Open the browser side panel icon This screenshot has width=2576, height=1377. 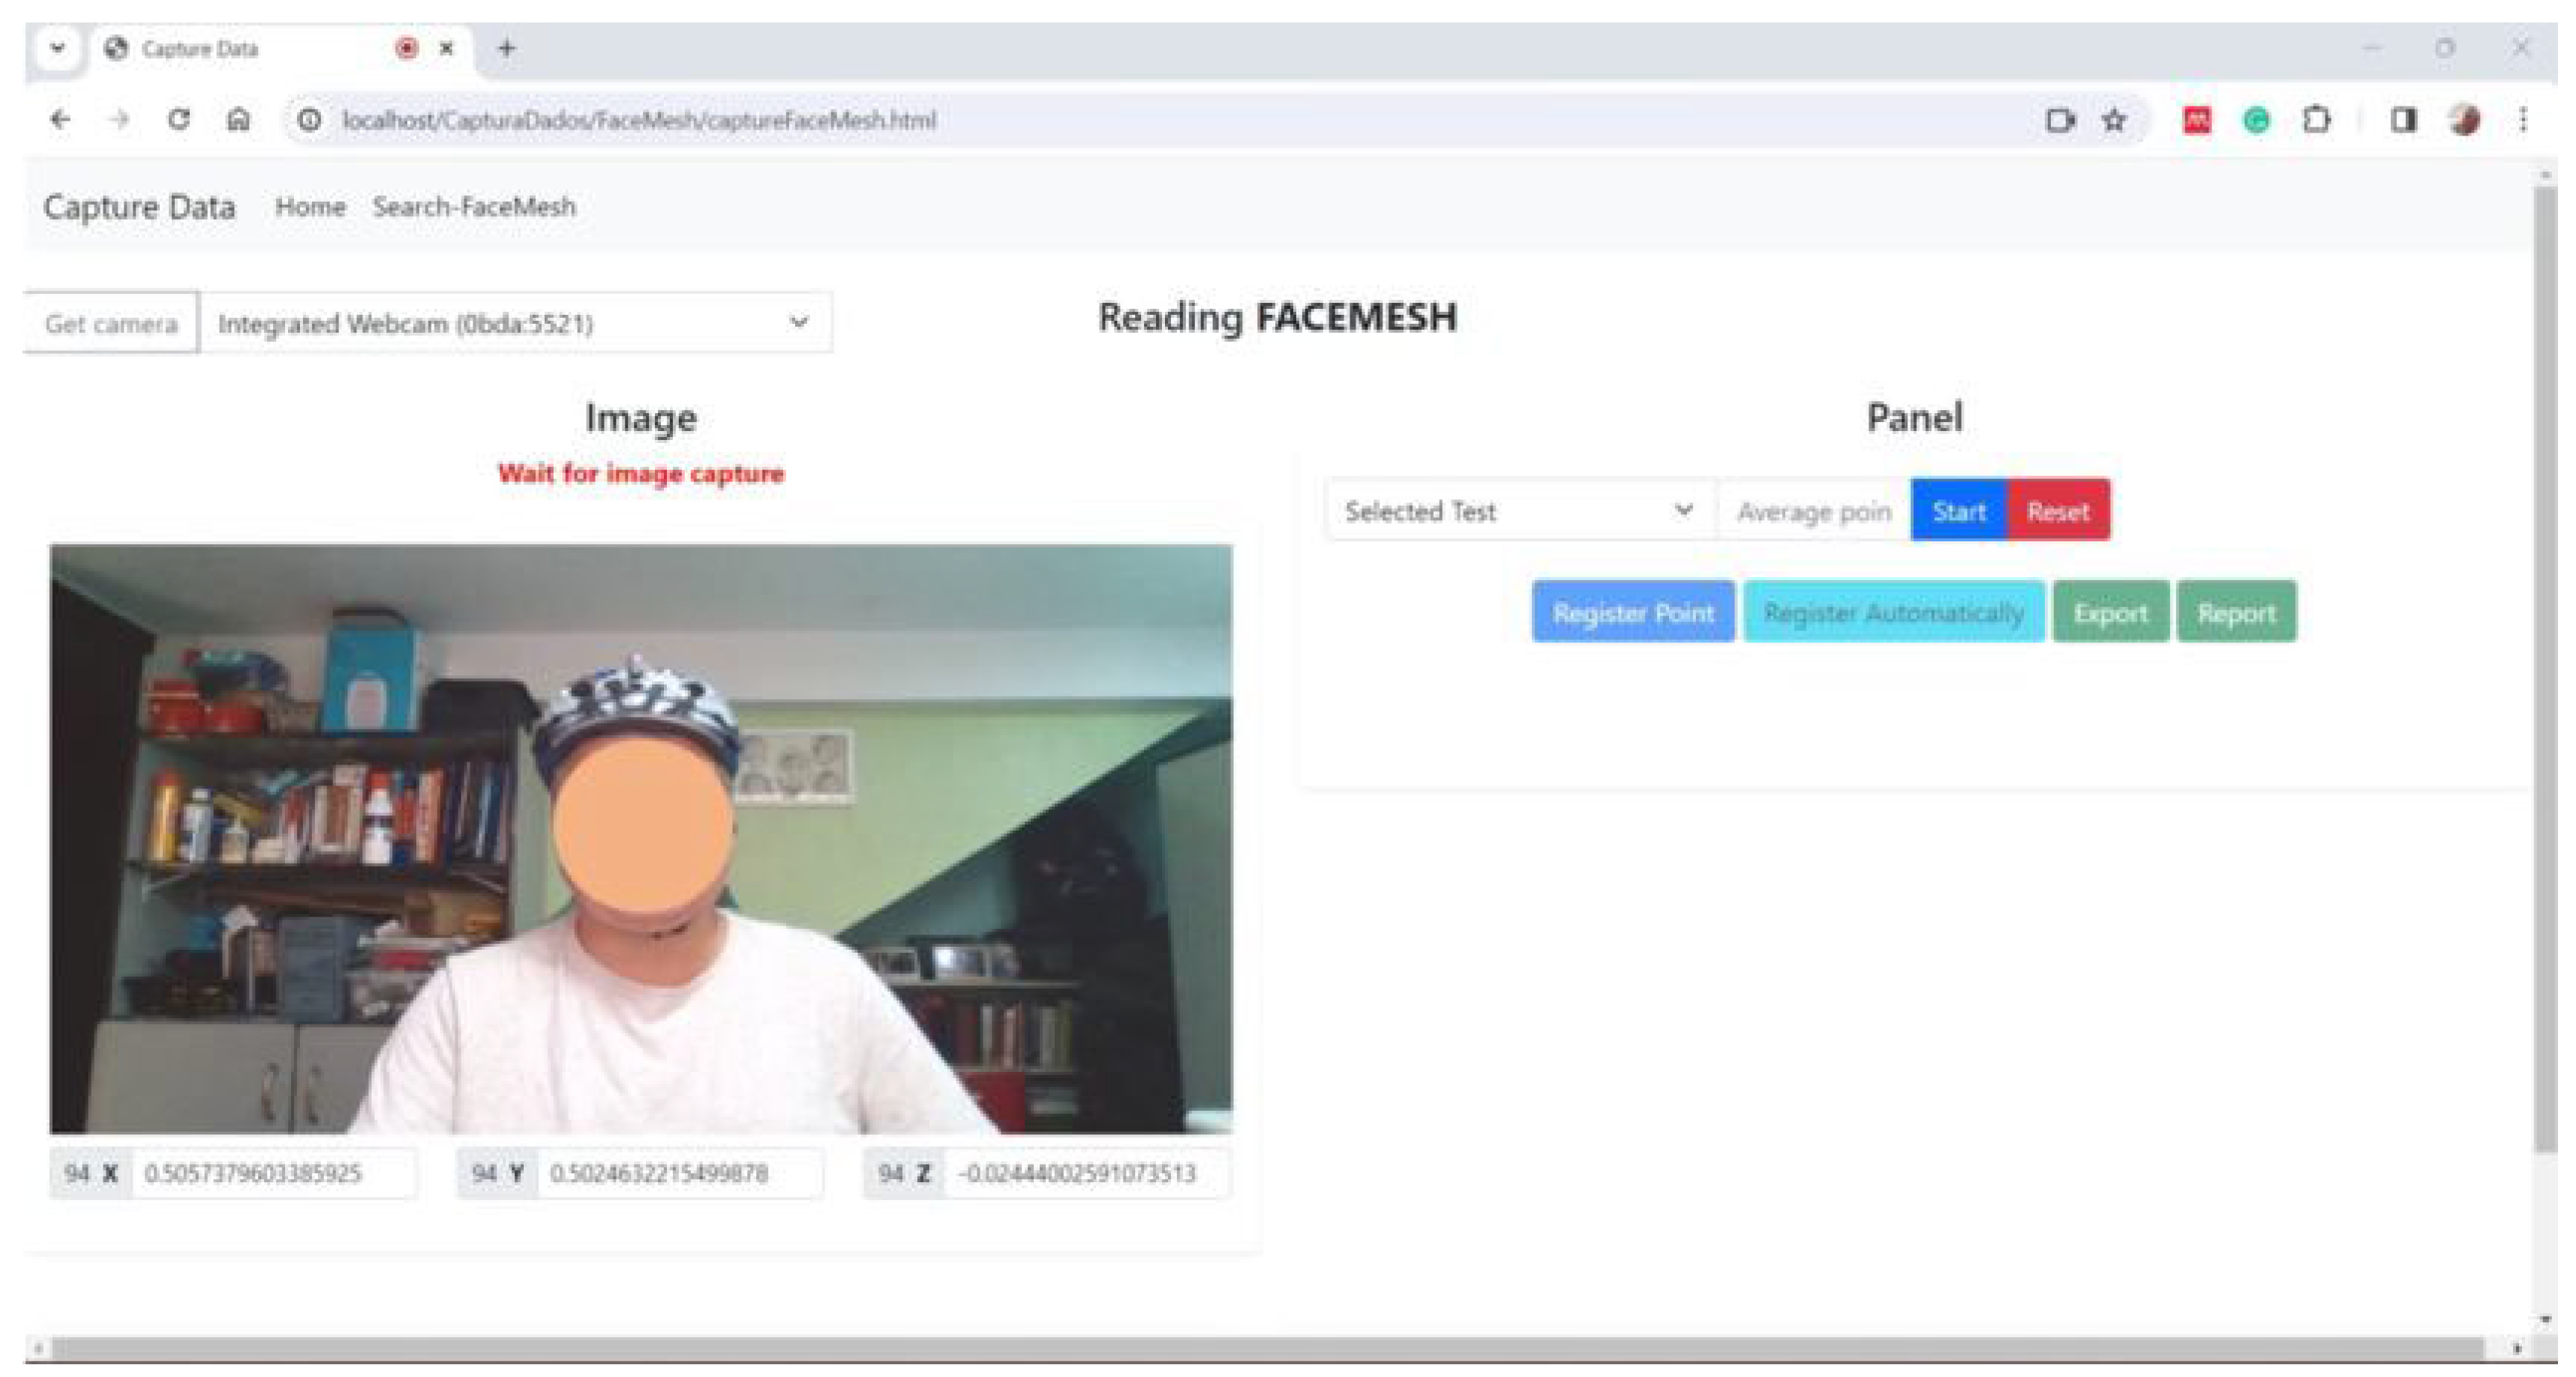click(2403, 120)
